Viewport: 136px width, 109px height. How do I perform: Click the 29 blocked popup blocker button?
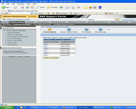pyautogui.click(x=62, y=13)
